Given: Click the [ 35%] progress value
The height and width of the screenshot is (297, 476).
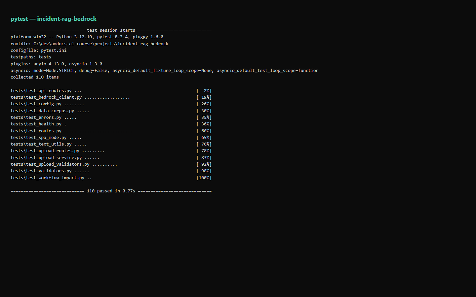Looking at the screenshot, I should point(204,117).
